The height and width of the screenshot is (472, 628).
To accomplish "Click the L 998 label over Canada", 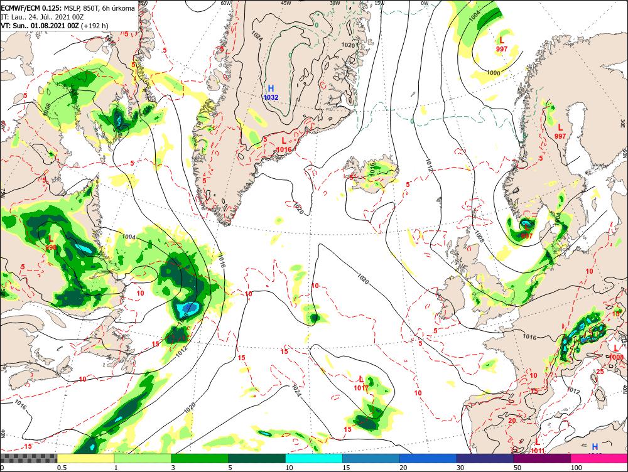I will click(51, 243).
